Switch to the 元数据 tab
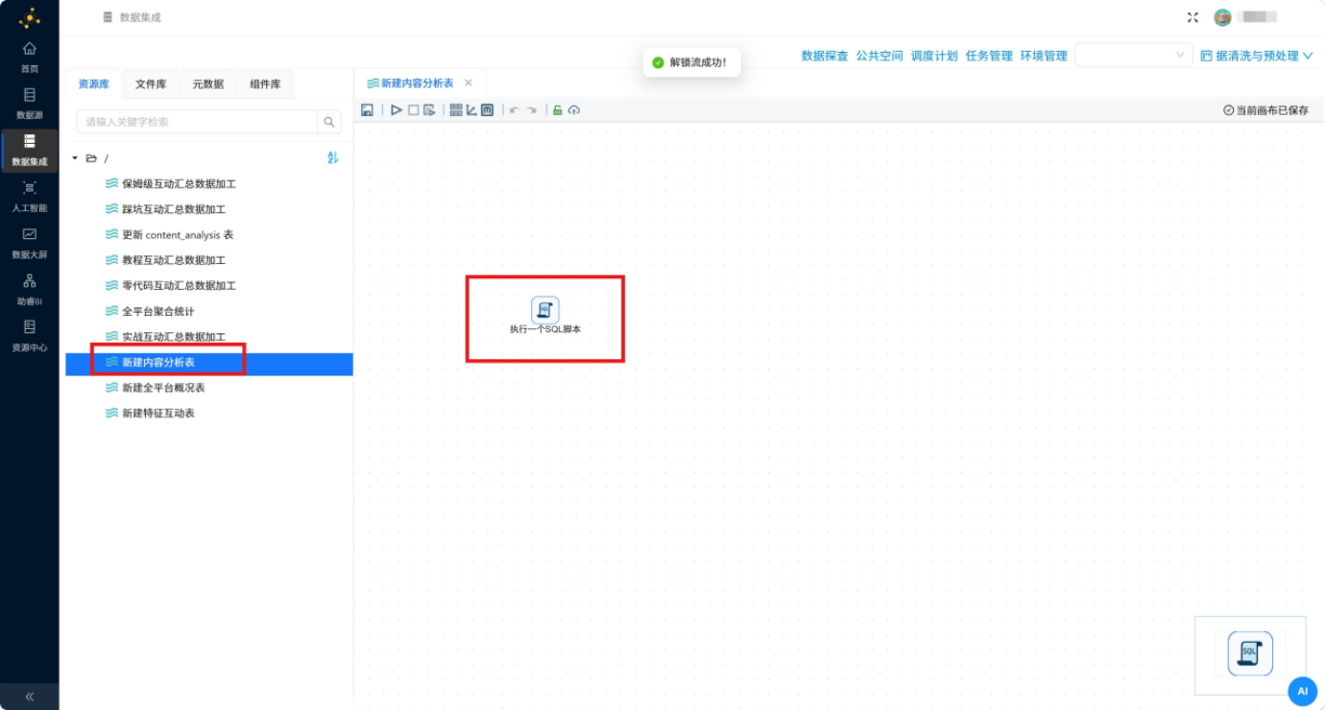The width and height of the screenshot is (1325, 710). coord(208,84)
